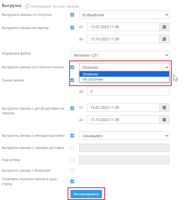Screen dimensions: 191x200
Task: Click the order sum 'До' input field
Action: click(128, 91)
